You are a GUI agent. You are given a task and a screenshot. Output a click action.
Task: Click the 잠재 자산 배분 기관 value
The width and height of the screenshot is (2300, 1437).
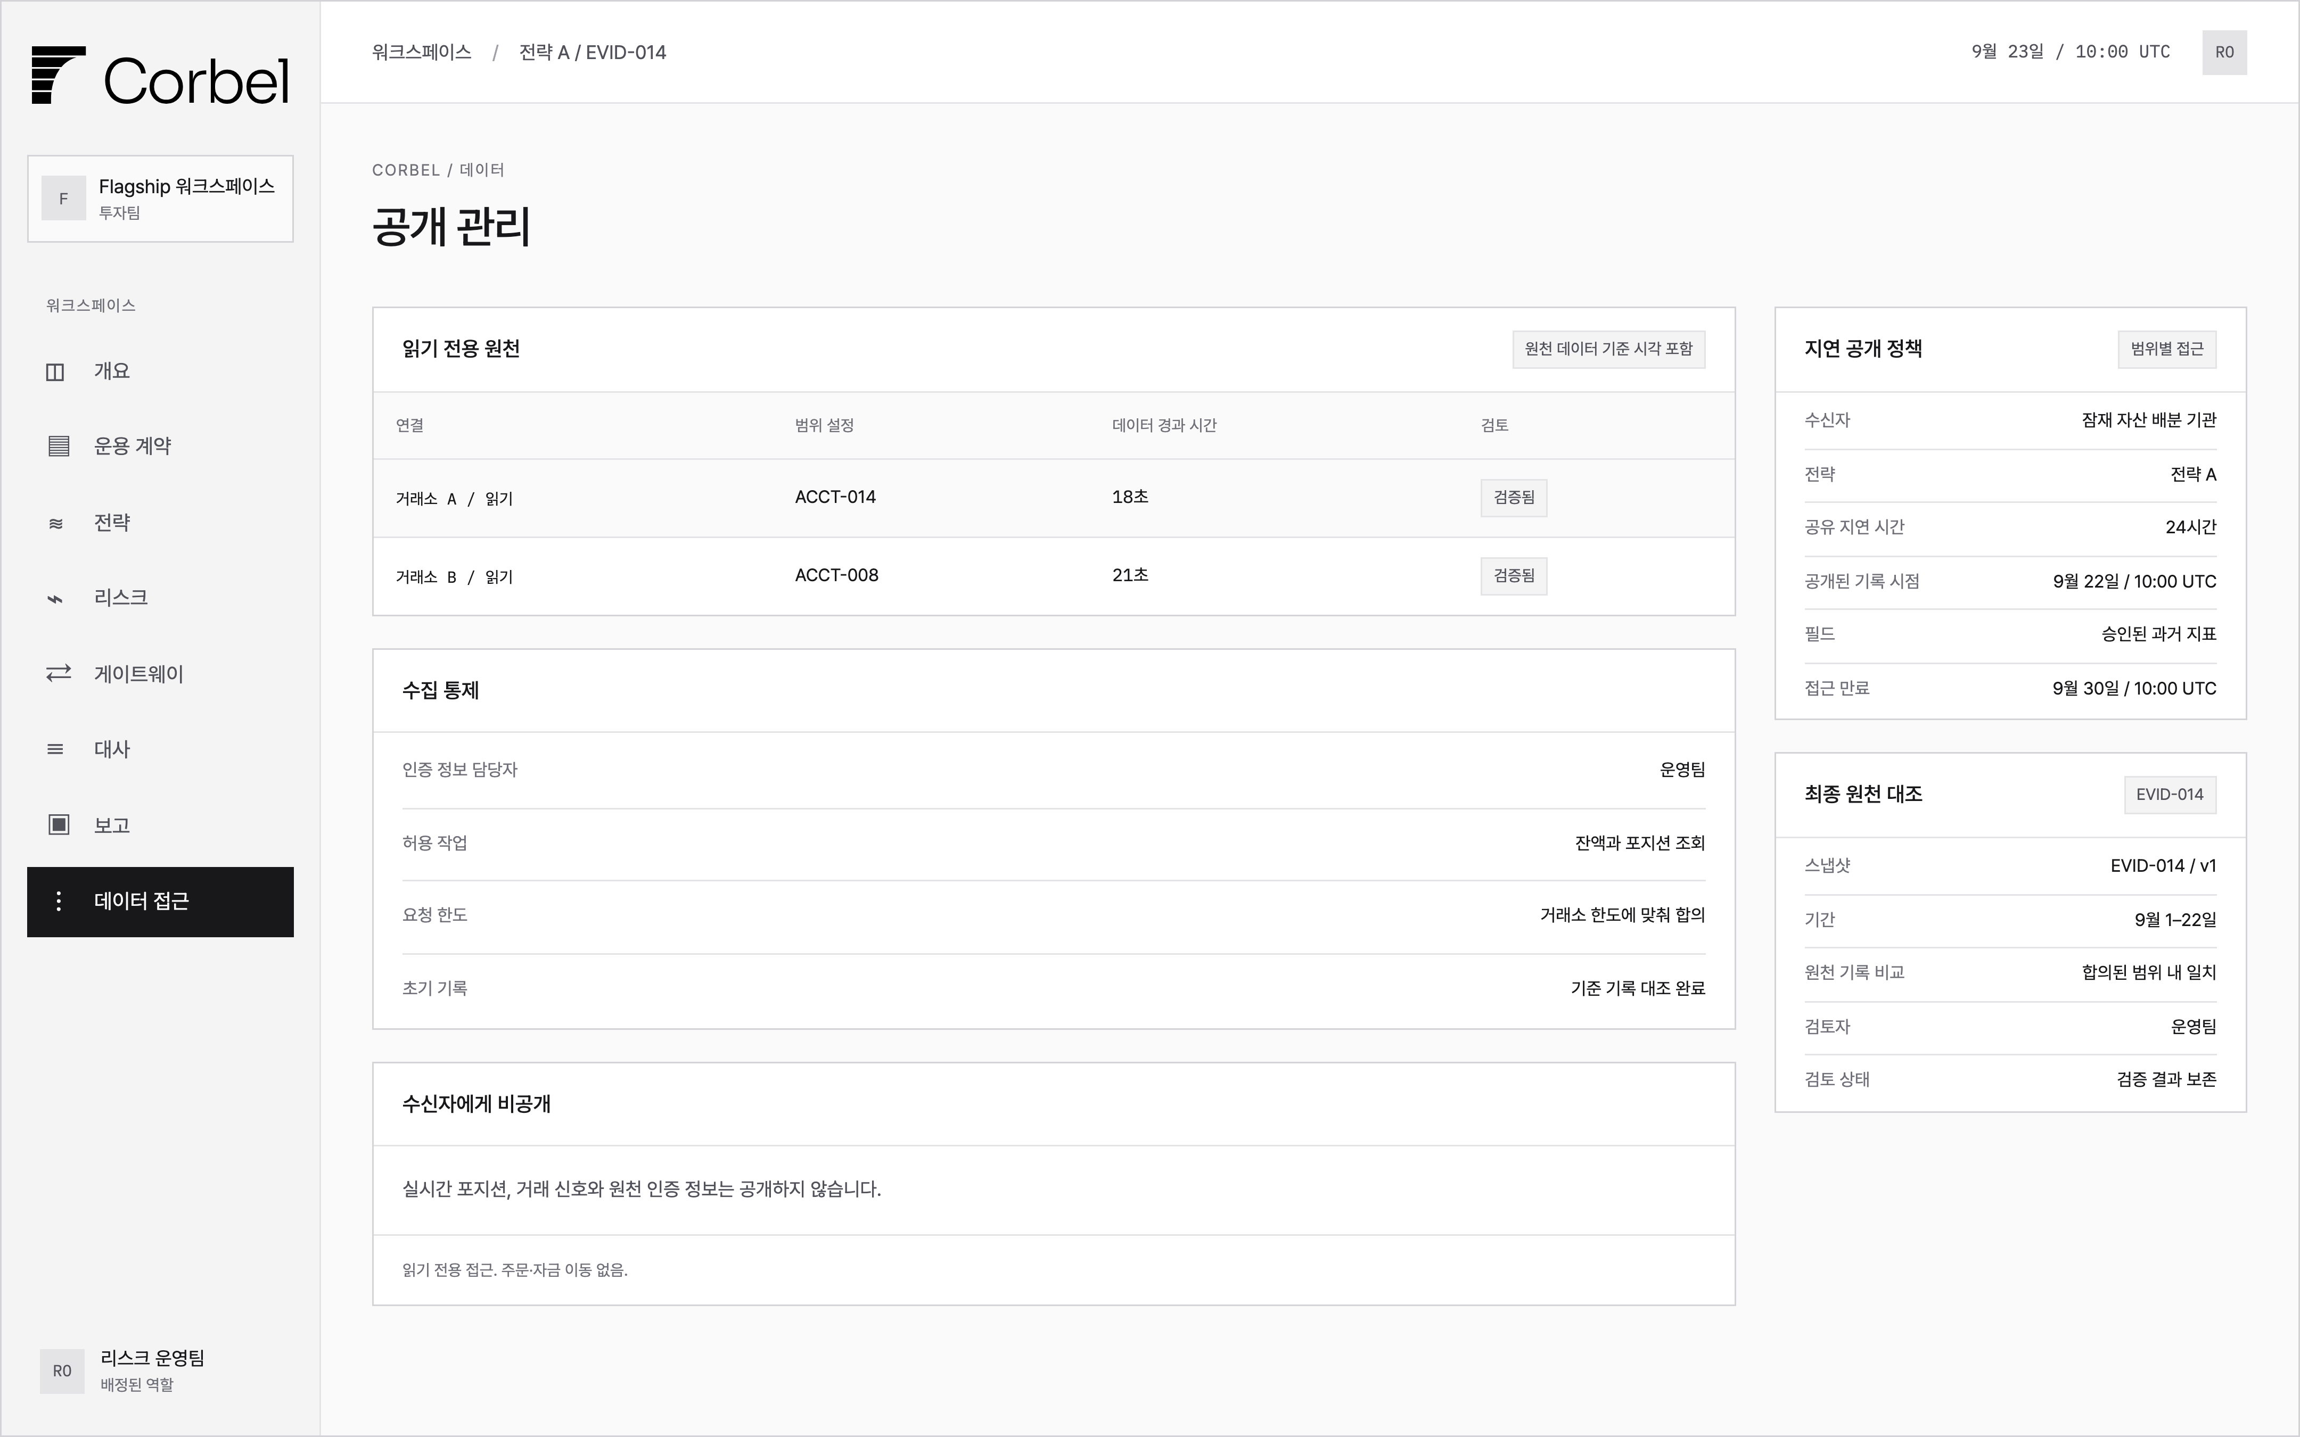click(x=2149, y=420)
